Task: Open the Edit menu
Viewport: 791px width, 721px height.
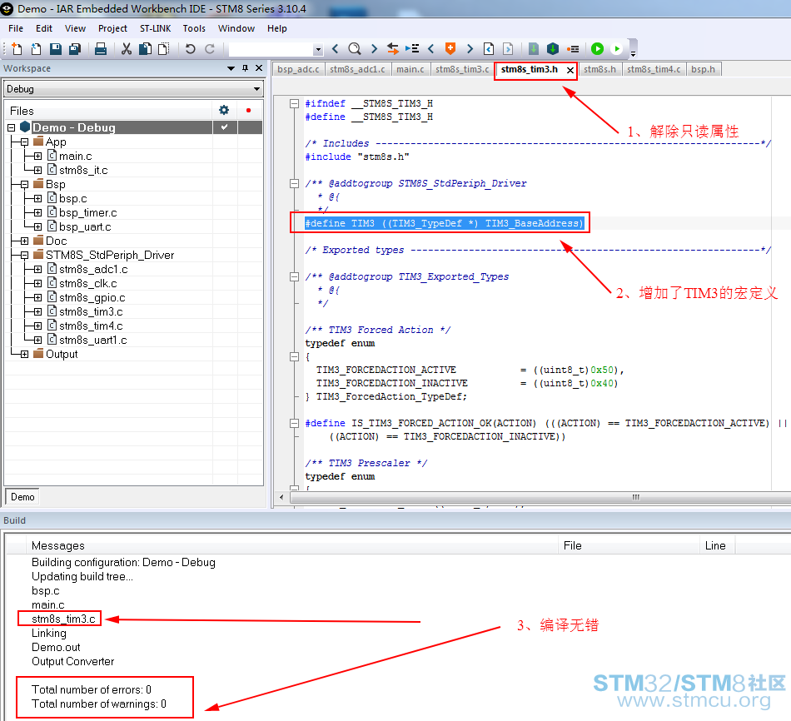Action: (44, 28)
